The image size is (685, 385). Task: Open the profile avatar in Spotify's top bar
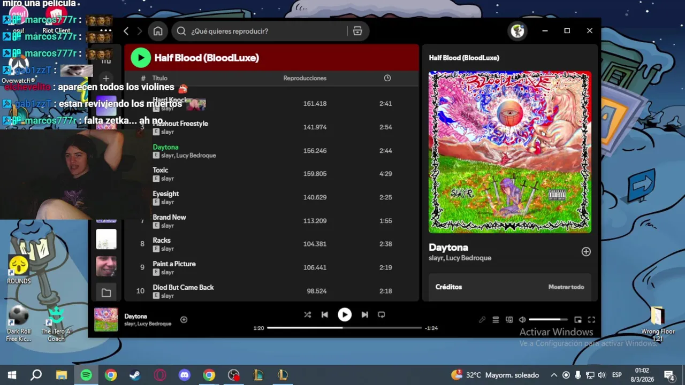pos(517,31)
